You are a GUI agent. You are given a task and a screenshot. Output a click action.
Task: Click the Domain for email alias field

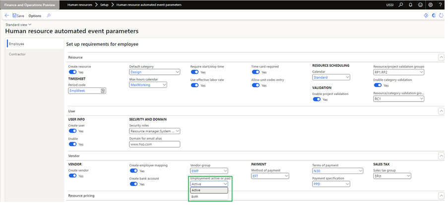pos(154,144)
